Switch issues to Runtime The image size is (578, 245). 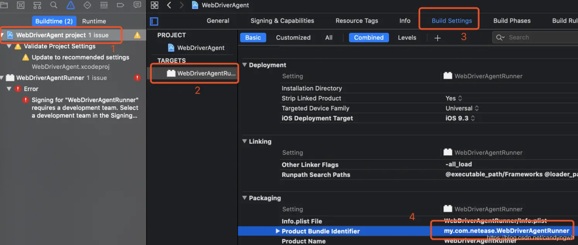pos(94,21)
